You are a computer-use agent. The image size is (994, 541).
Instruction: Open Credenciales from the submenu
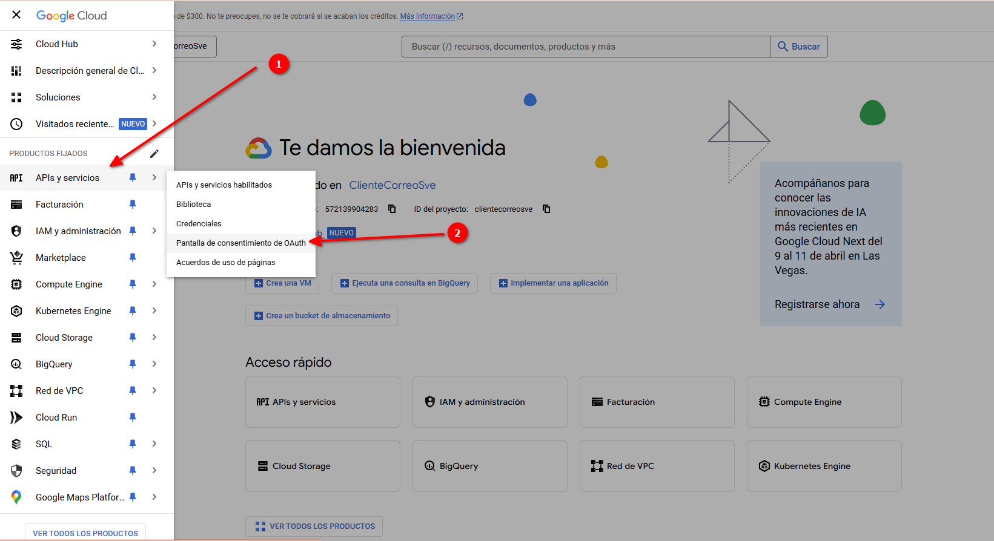coord(199,224)
